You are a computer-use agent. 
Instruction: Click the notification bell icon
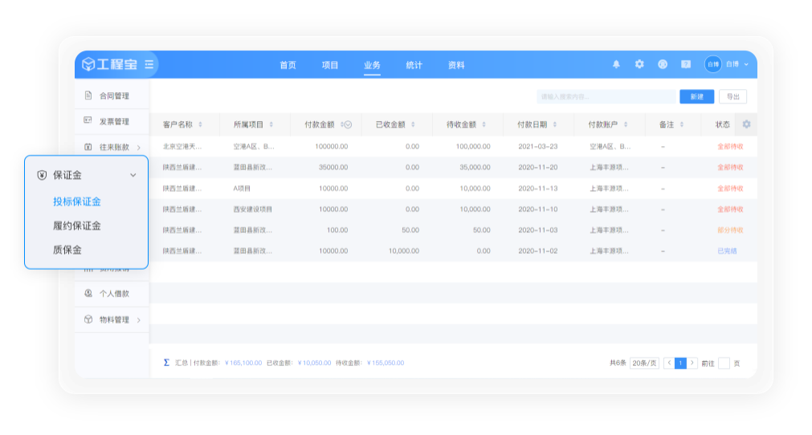(x=616, y=64)
